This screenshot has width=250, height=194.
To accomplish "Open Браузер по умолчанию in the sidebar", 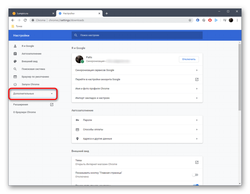I will pyautogui.click(x=35, y=77).
